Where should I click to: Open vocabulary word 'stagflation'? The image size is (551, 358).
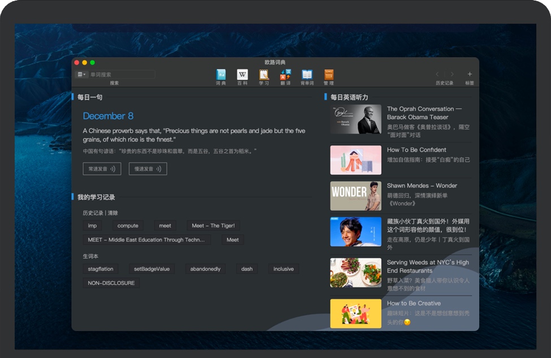pos(101,269)
